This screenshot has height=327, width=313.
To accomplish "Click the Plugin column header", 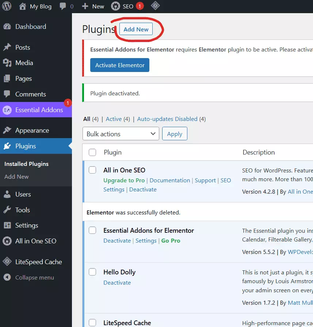I will click(x=112, y=152).
